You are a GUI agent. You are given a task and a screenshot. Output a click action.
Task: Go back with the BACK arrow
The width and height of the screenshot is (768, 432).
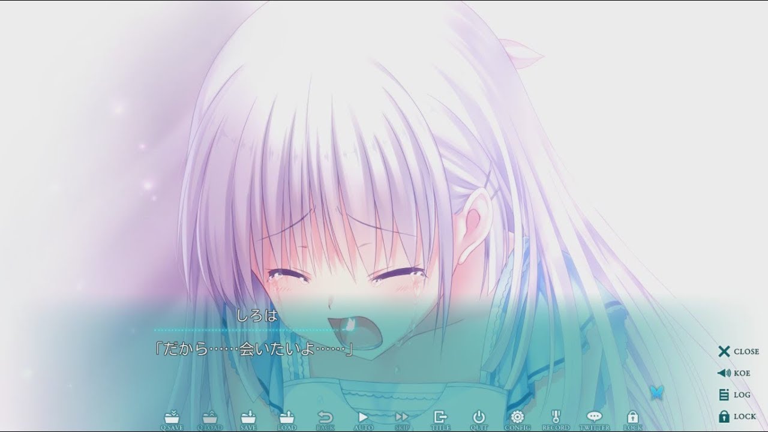coord(325,419)
